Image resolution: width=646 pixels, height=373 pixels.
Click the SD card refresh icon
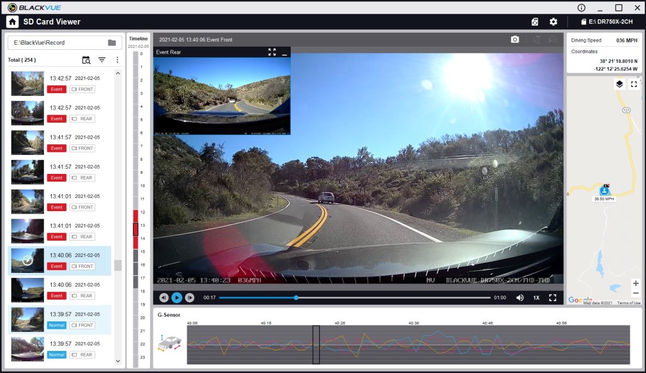535,21
